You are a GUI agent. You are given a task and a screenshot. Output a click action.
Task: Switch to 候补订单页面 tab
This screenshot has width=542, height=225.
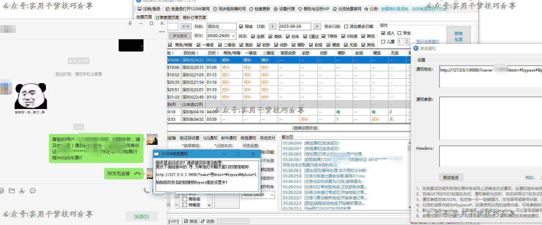(x=194, y=17)
